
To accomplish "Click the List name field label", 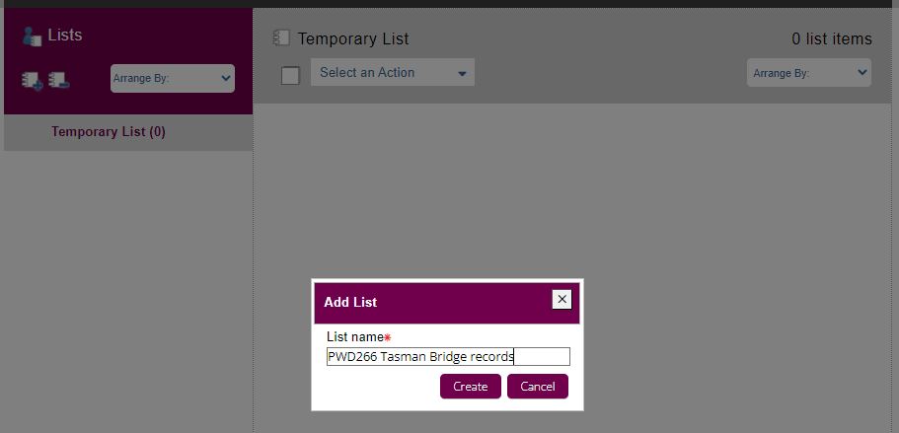I will pos(354,336).
